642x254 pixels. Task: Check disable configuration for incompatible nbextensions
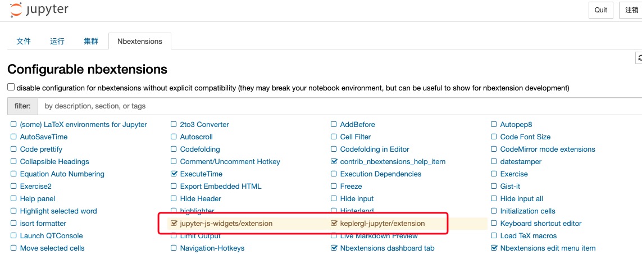[11, 87]
